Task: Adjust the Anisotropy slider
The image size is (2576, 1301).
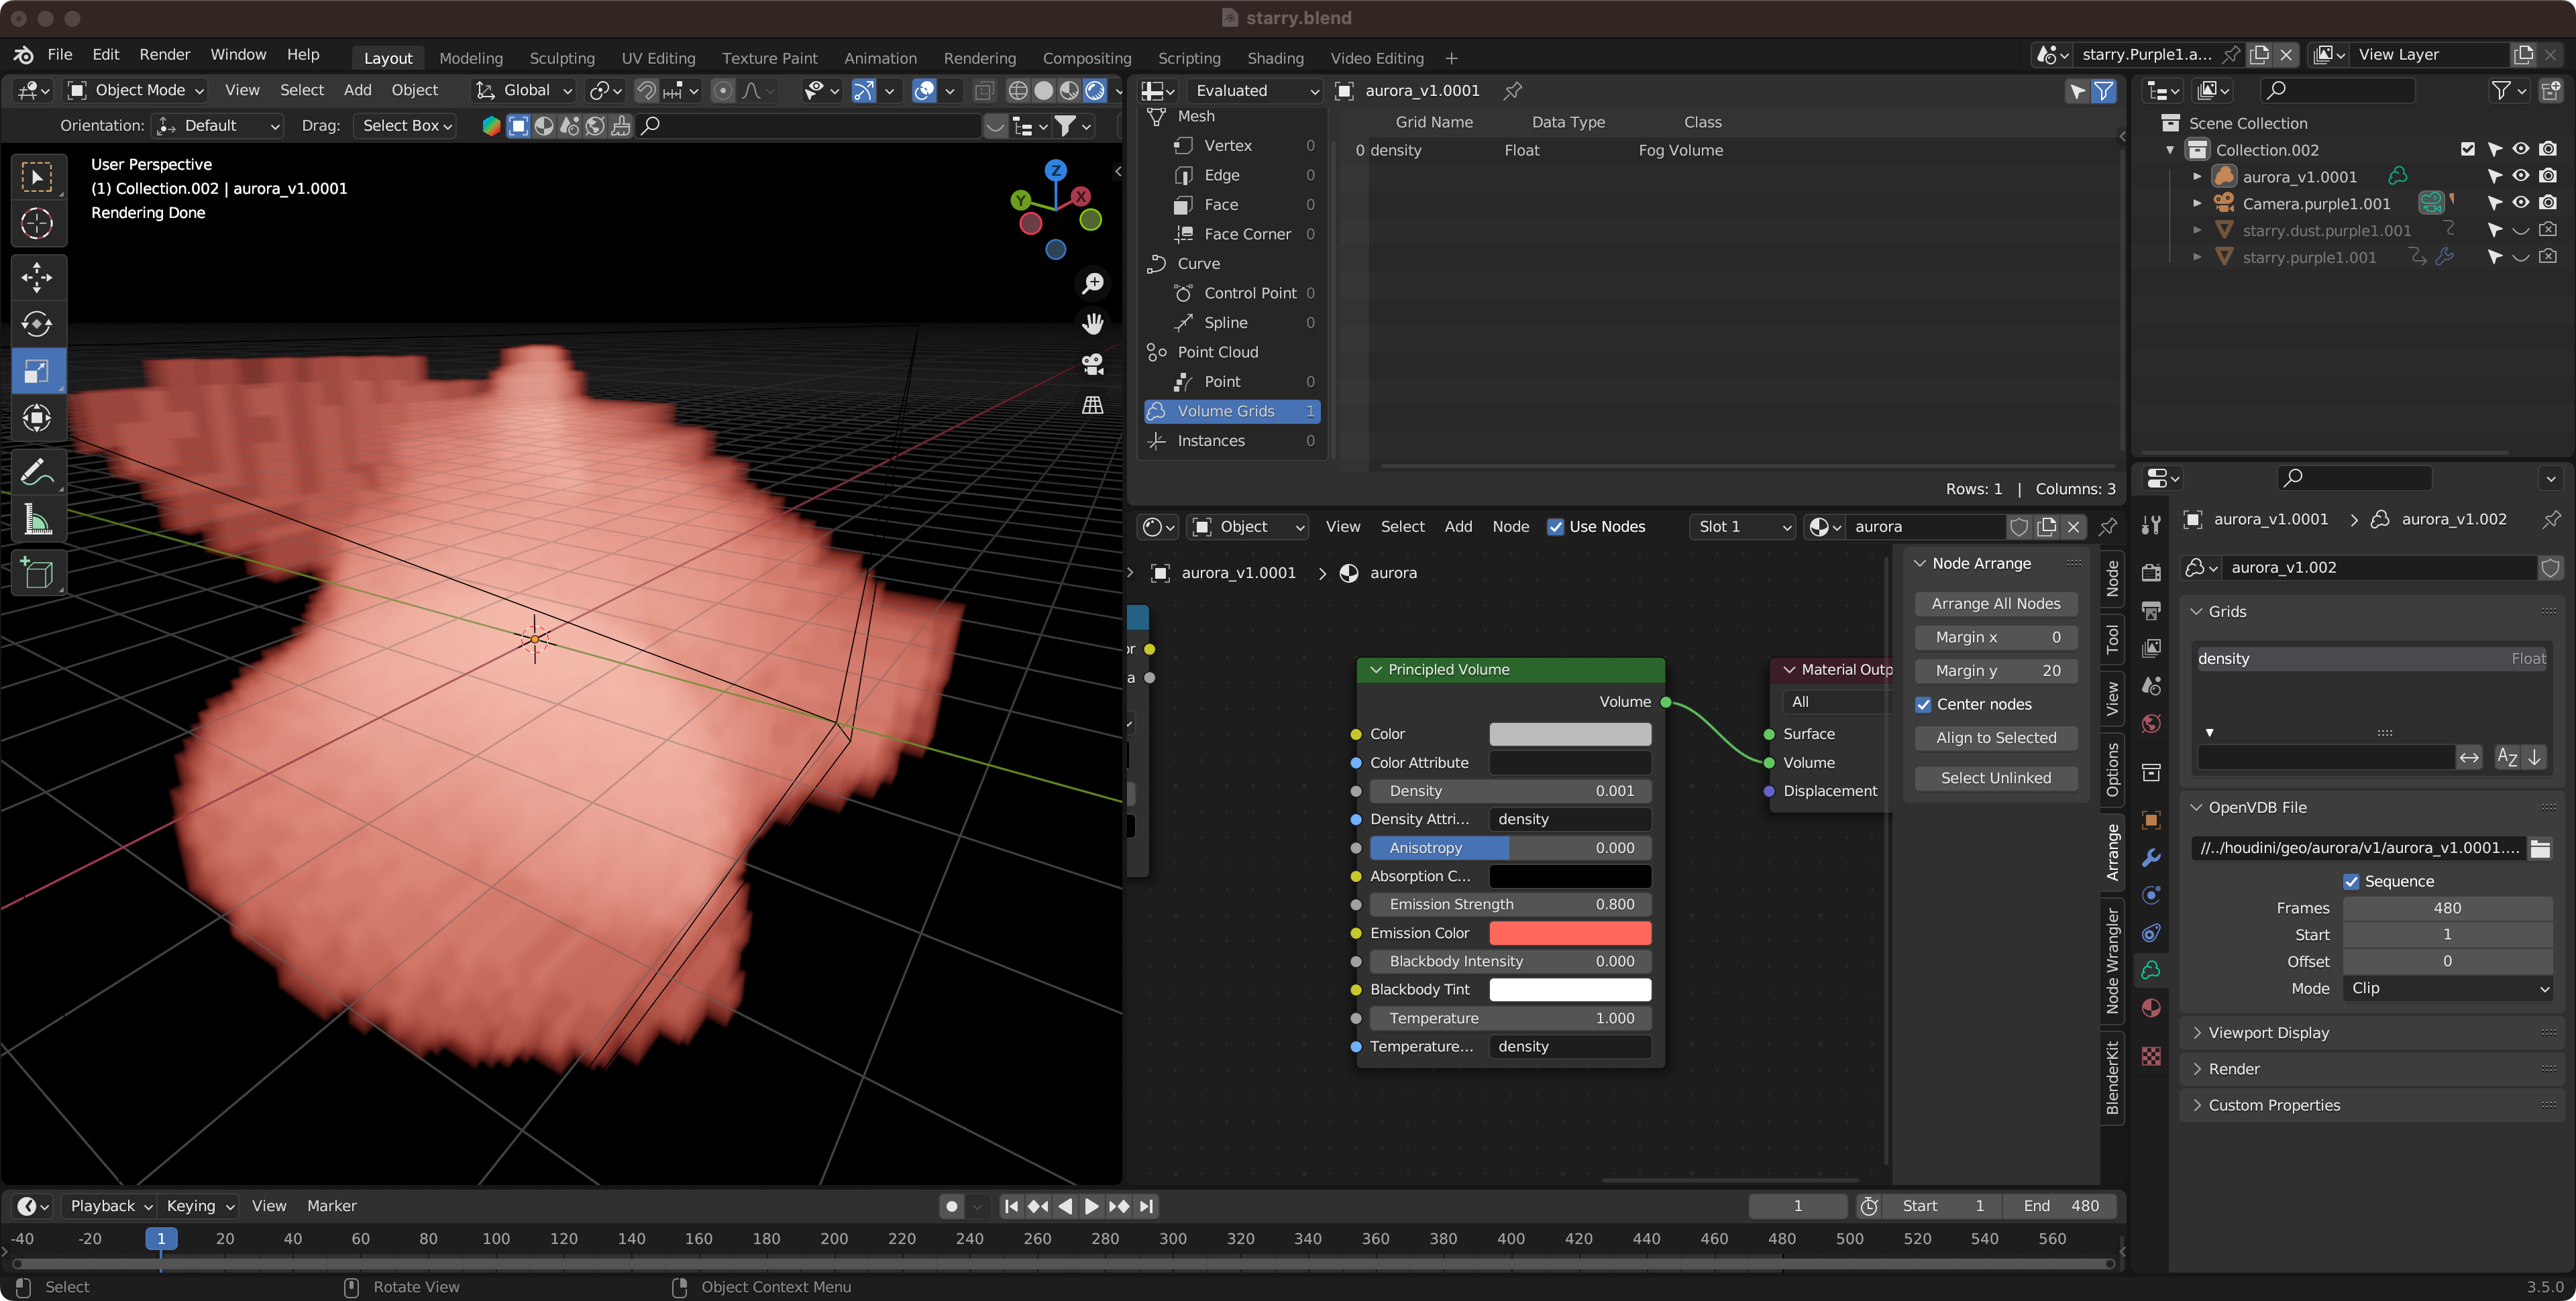Action: pyautogui.click(x=1511, y=848)
